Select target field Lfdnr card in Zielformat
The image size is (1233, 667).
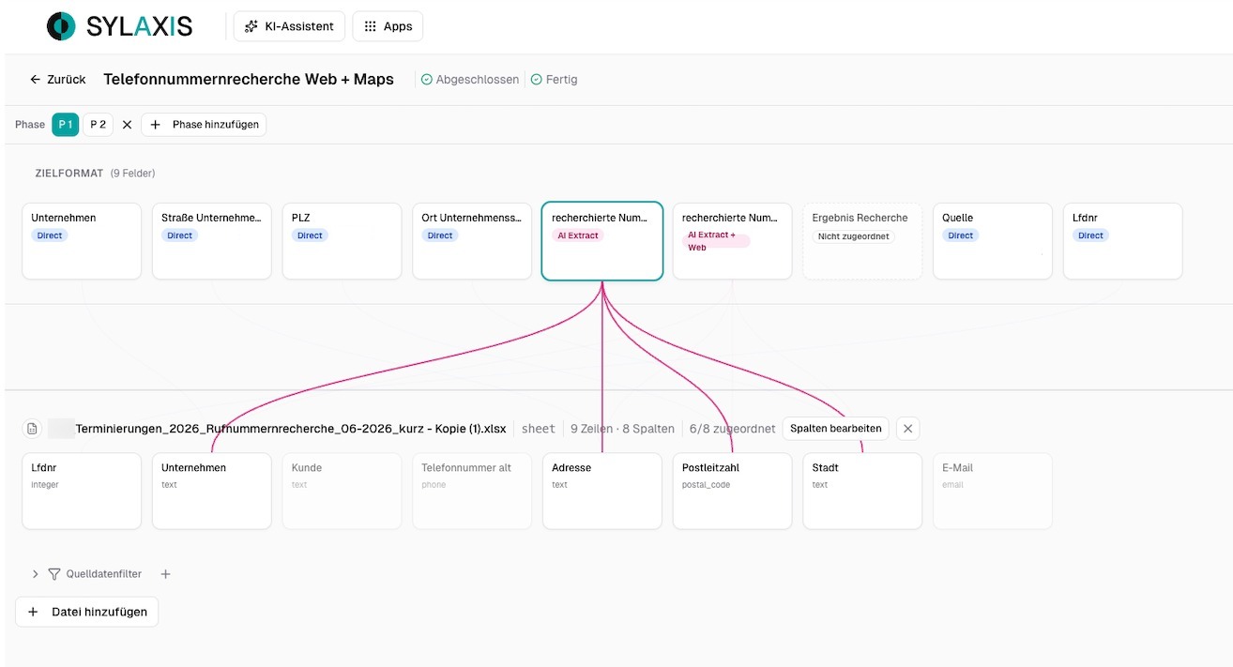coord(1122,241)
